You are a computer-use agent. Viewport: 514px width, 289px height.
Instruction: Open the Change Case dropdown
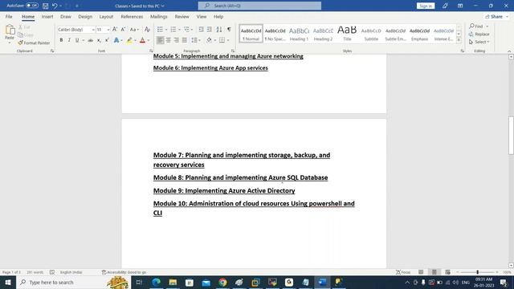coord(134,30)
